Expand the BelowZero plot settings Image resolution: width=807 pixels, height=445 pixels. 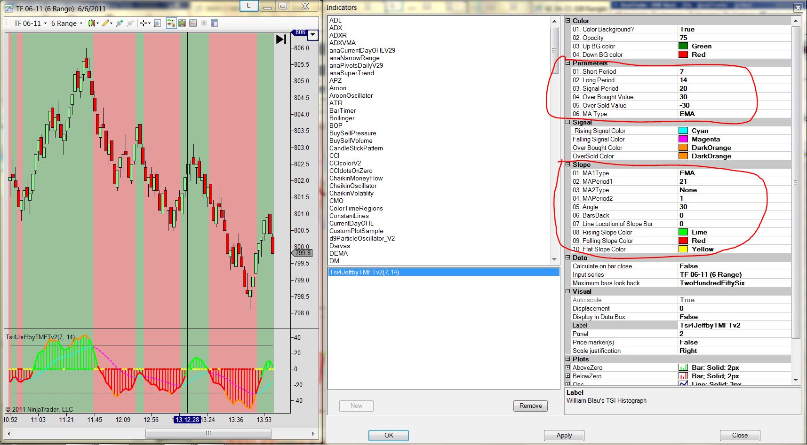click(x=568, y=376)
